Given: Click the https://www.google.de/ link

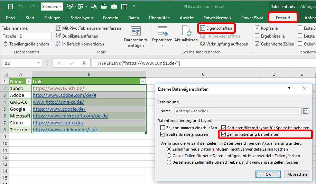Looking at the screenshot, I should click(59, 109).
